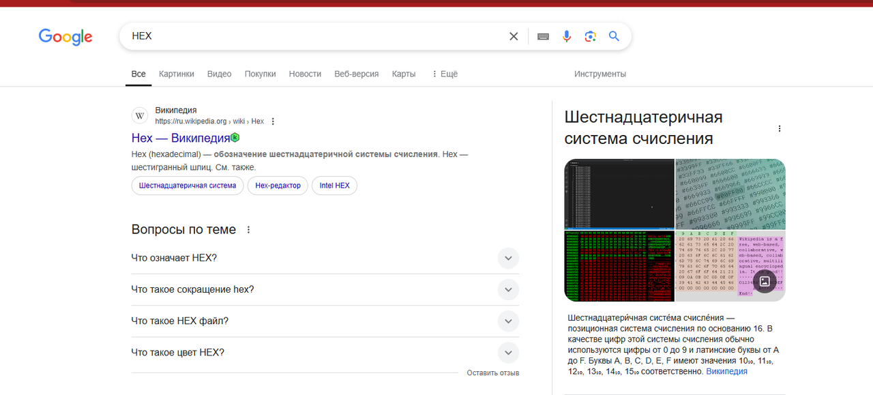Click the Шестнадцатеричная система счисления heading
Image resolution: width=873 pixels, height=395 pixels.
point(643,128)
